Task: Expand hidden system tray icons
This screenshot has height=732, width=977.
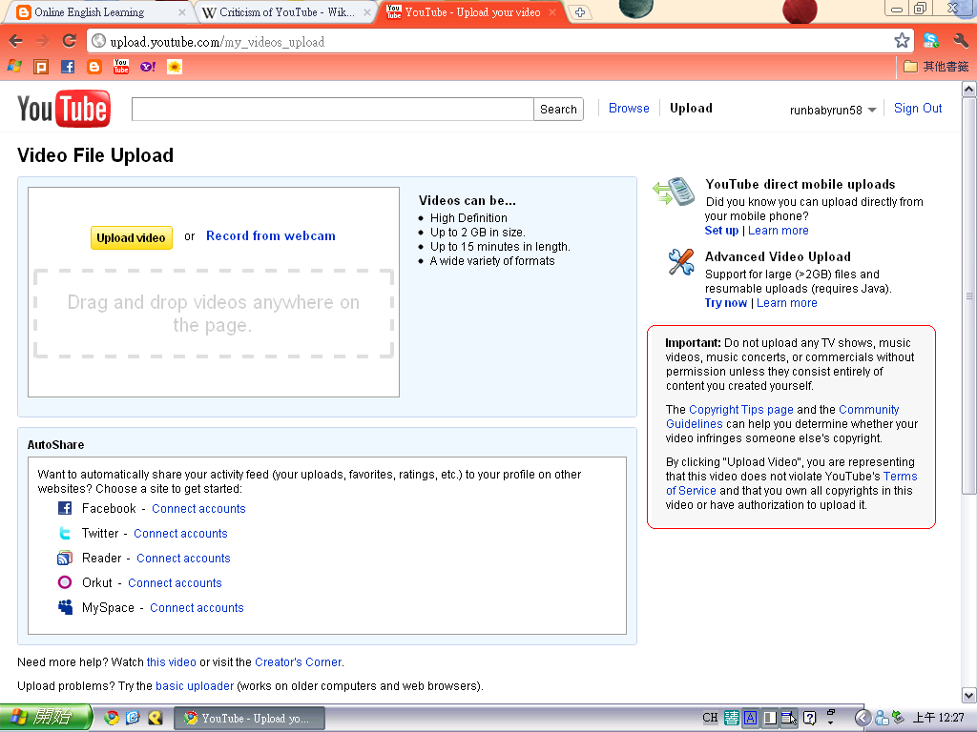Action: coord(863,718)
